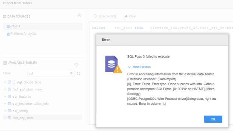Click OK in the Error dialog
This screenshot has height=131, width=233.
tap(213, 119)
